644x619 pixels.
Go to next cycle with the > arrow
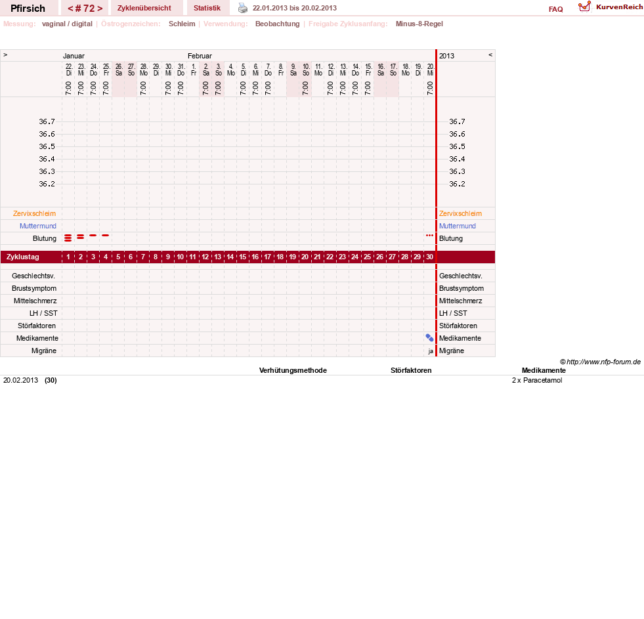pyautogui.click(x=100, y=9)
